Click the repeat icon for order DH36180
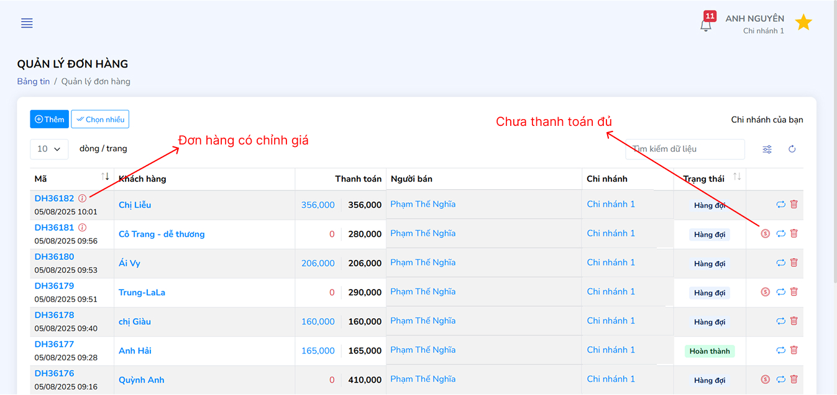 tap(780, 263)
